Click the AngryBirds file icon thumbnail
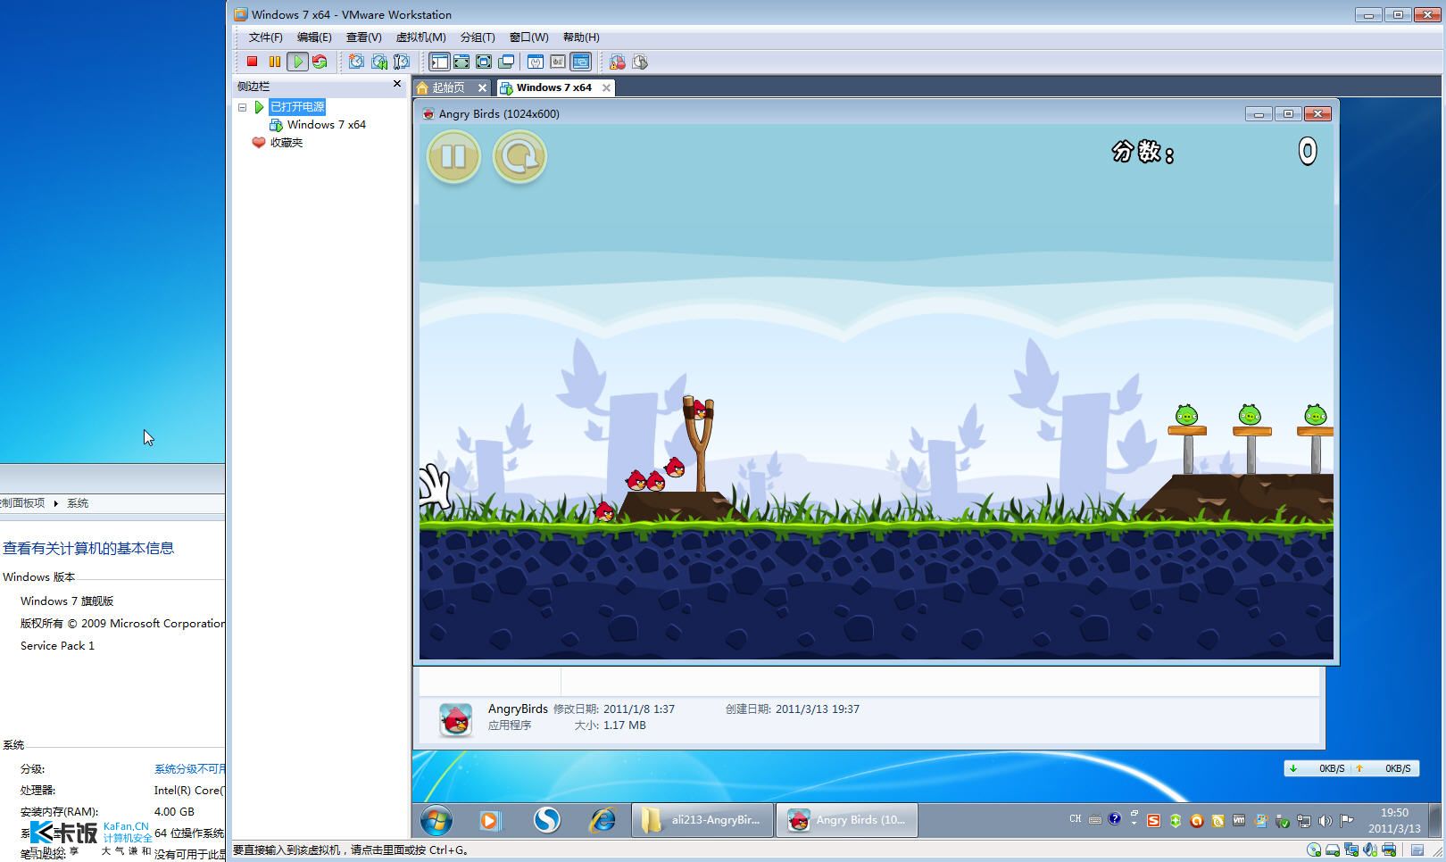Screen dimensions: 1446x862 455,719
